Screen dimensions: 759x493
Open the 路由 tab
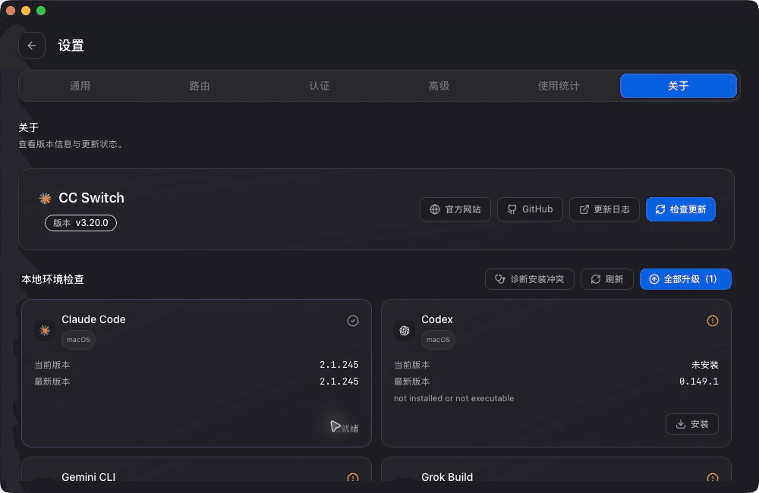coord(200,86)
